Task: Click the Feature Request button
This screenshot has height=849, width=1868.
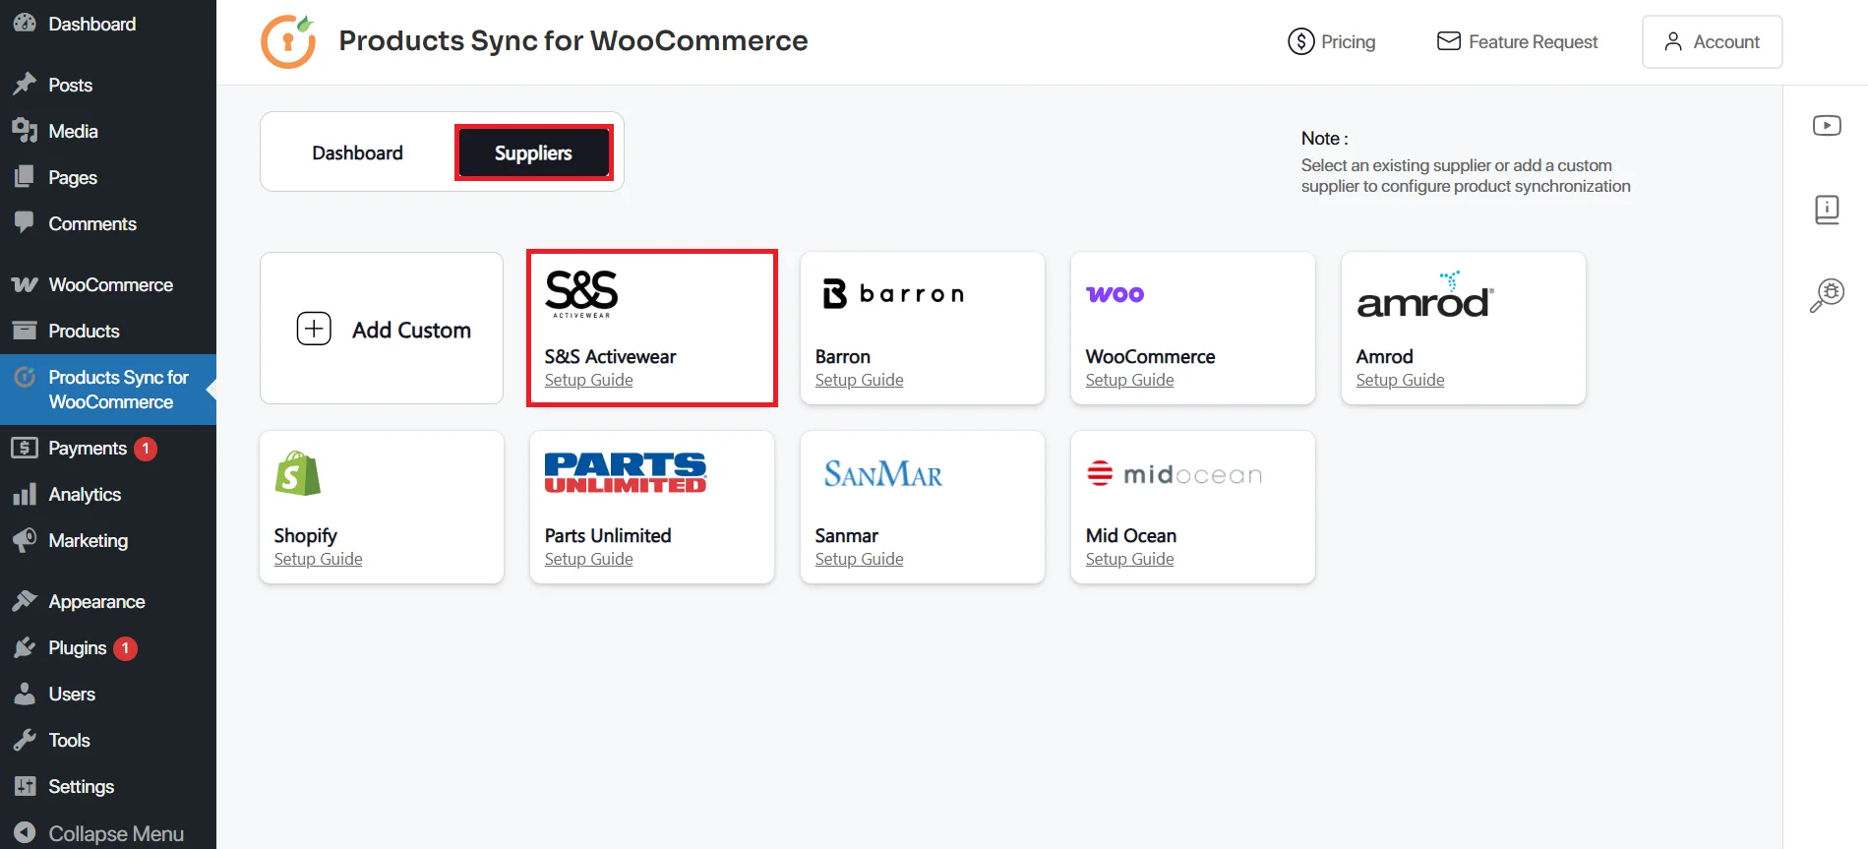Action: pos(1516,41)
